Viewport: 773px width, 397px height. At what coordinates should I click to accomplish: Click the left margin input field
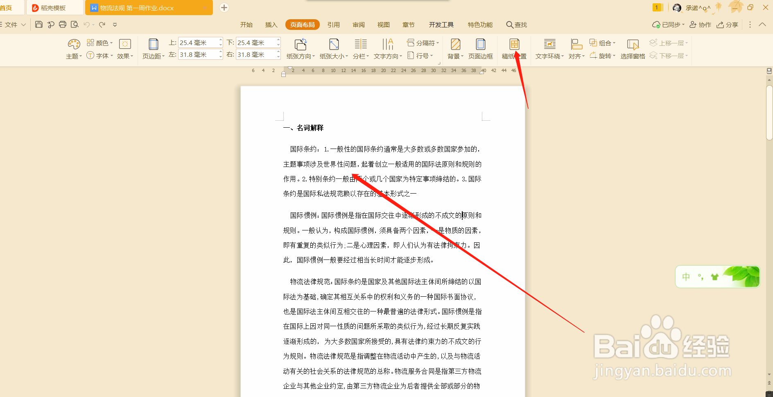pos(198,54)
